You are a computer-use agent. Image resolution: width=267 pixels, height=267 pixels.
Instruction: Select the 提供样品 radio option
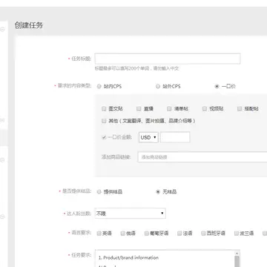coord(99,192)
